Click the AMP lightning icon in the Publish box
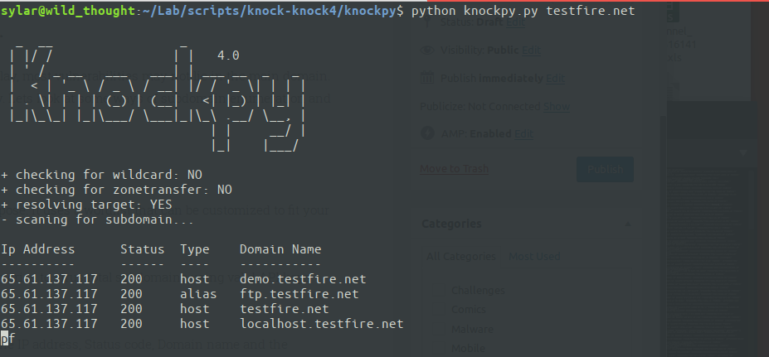 point(428,133)
